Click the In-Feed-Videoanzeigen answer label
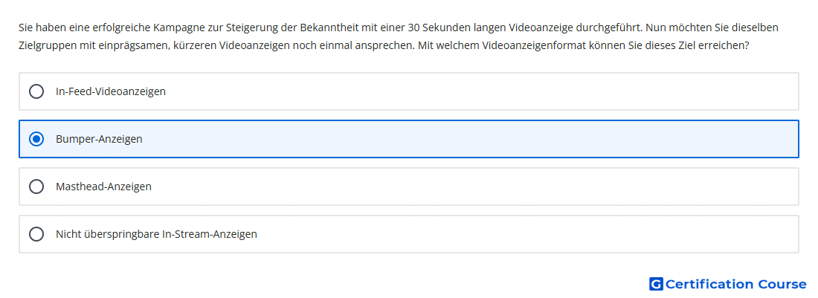This screenshot has height=298, width=818. (111, 91)
